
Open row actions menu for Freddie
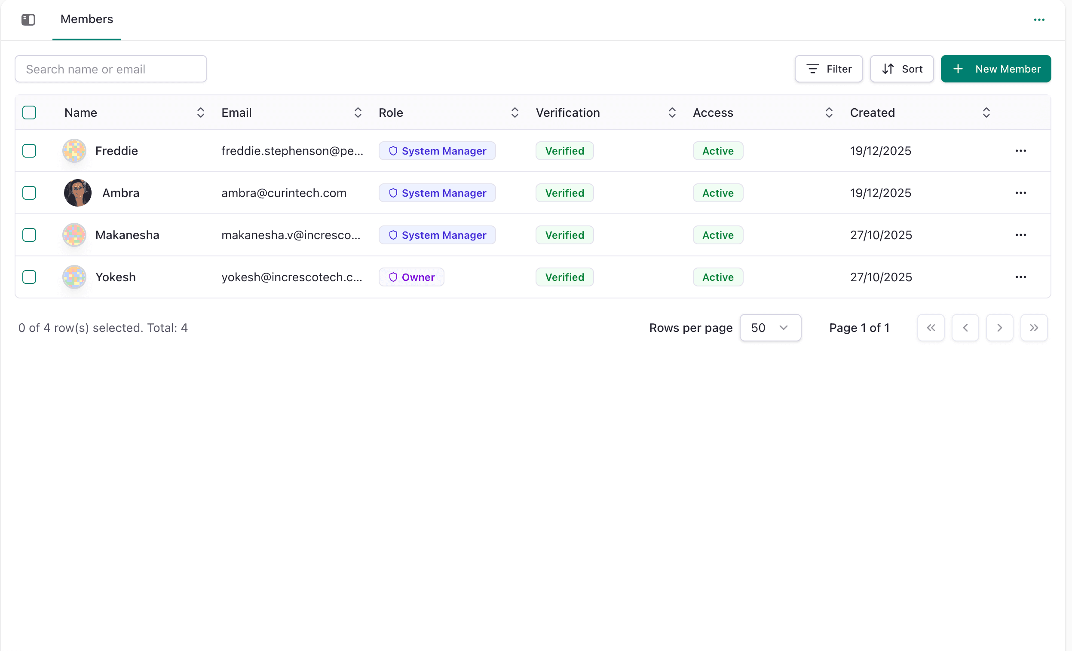click(x=1020, y=151)
